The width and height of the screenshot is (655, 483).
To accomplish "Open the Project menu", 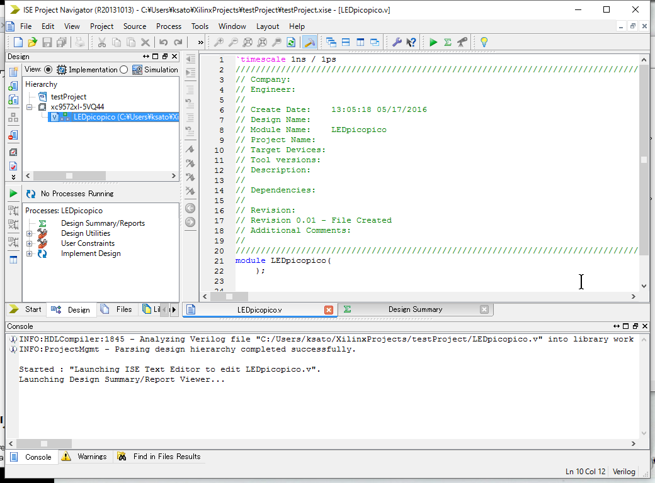I will [x=101, y=26].
